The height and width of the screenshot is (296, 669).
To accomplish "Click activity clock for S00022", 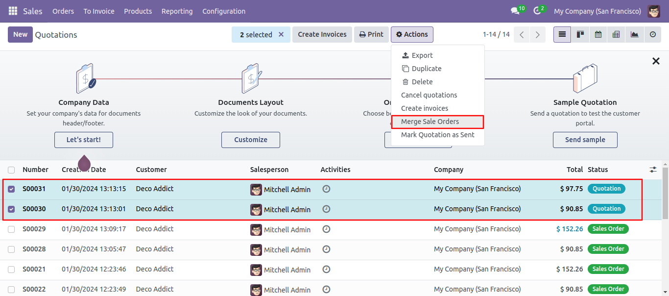I will [326, 289].
